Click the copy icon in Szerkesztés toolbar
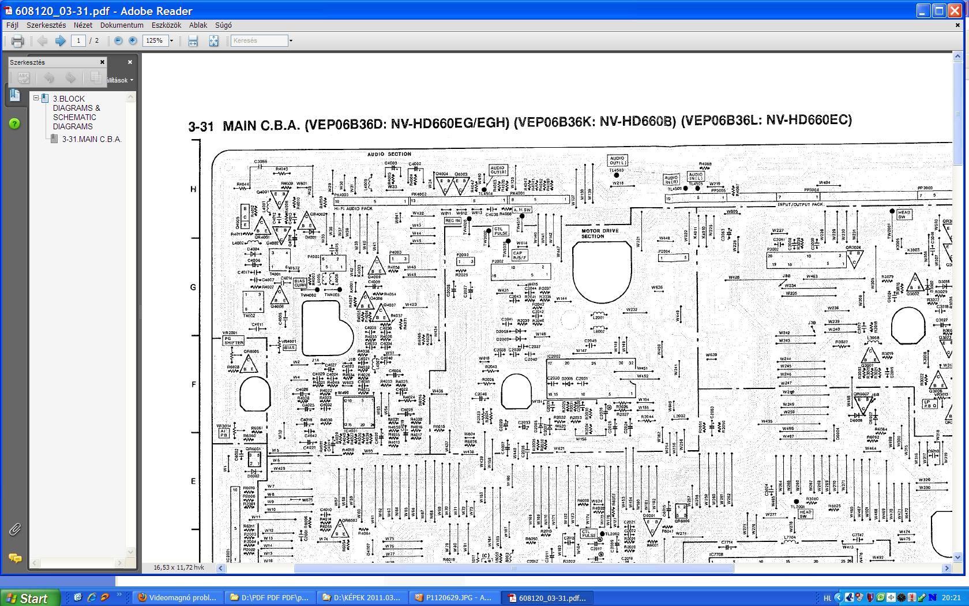 [95, 77]
